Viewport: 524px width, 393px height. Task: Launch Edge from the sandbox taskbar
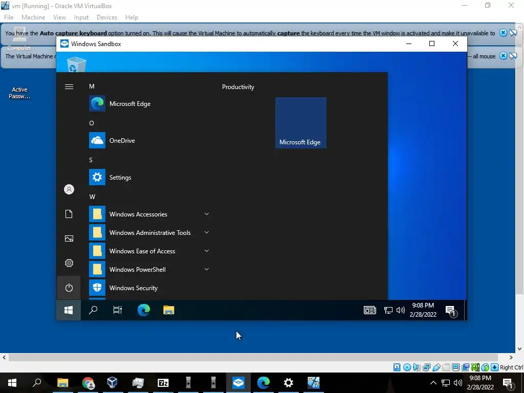click(144, 310)
